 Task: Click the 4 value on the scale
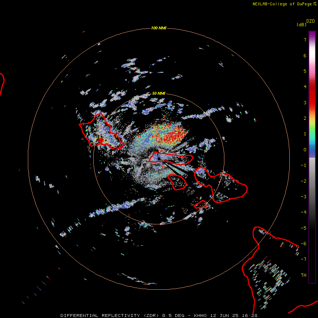click(x=305, y=87)
